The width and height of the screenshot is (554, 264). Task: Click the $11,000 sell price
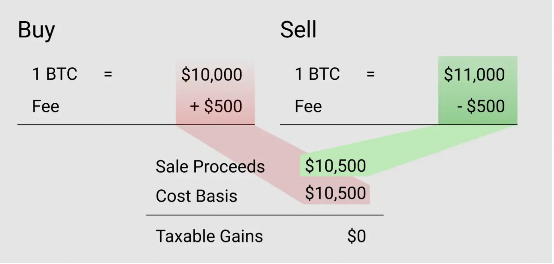coord(474,75)
